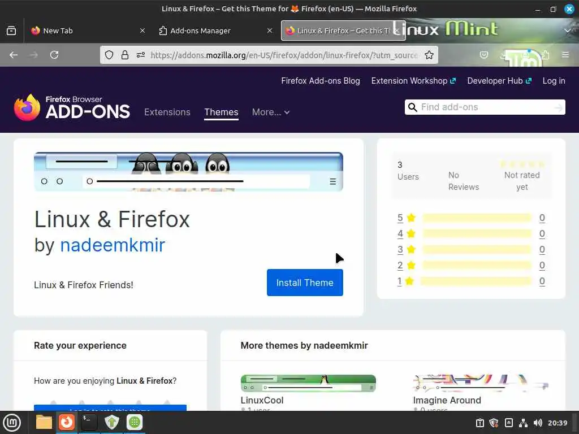Filter reviews by 5 star rating bar
579x434 pixels.
(477, 218)
